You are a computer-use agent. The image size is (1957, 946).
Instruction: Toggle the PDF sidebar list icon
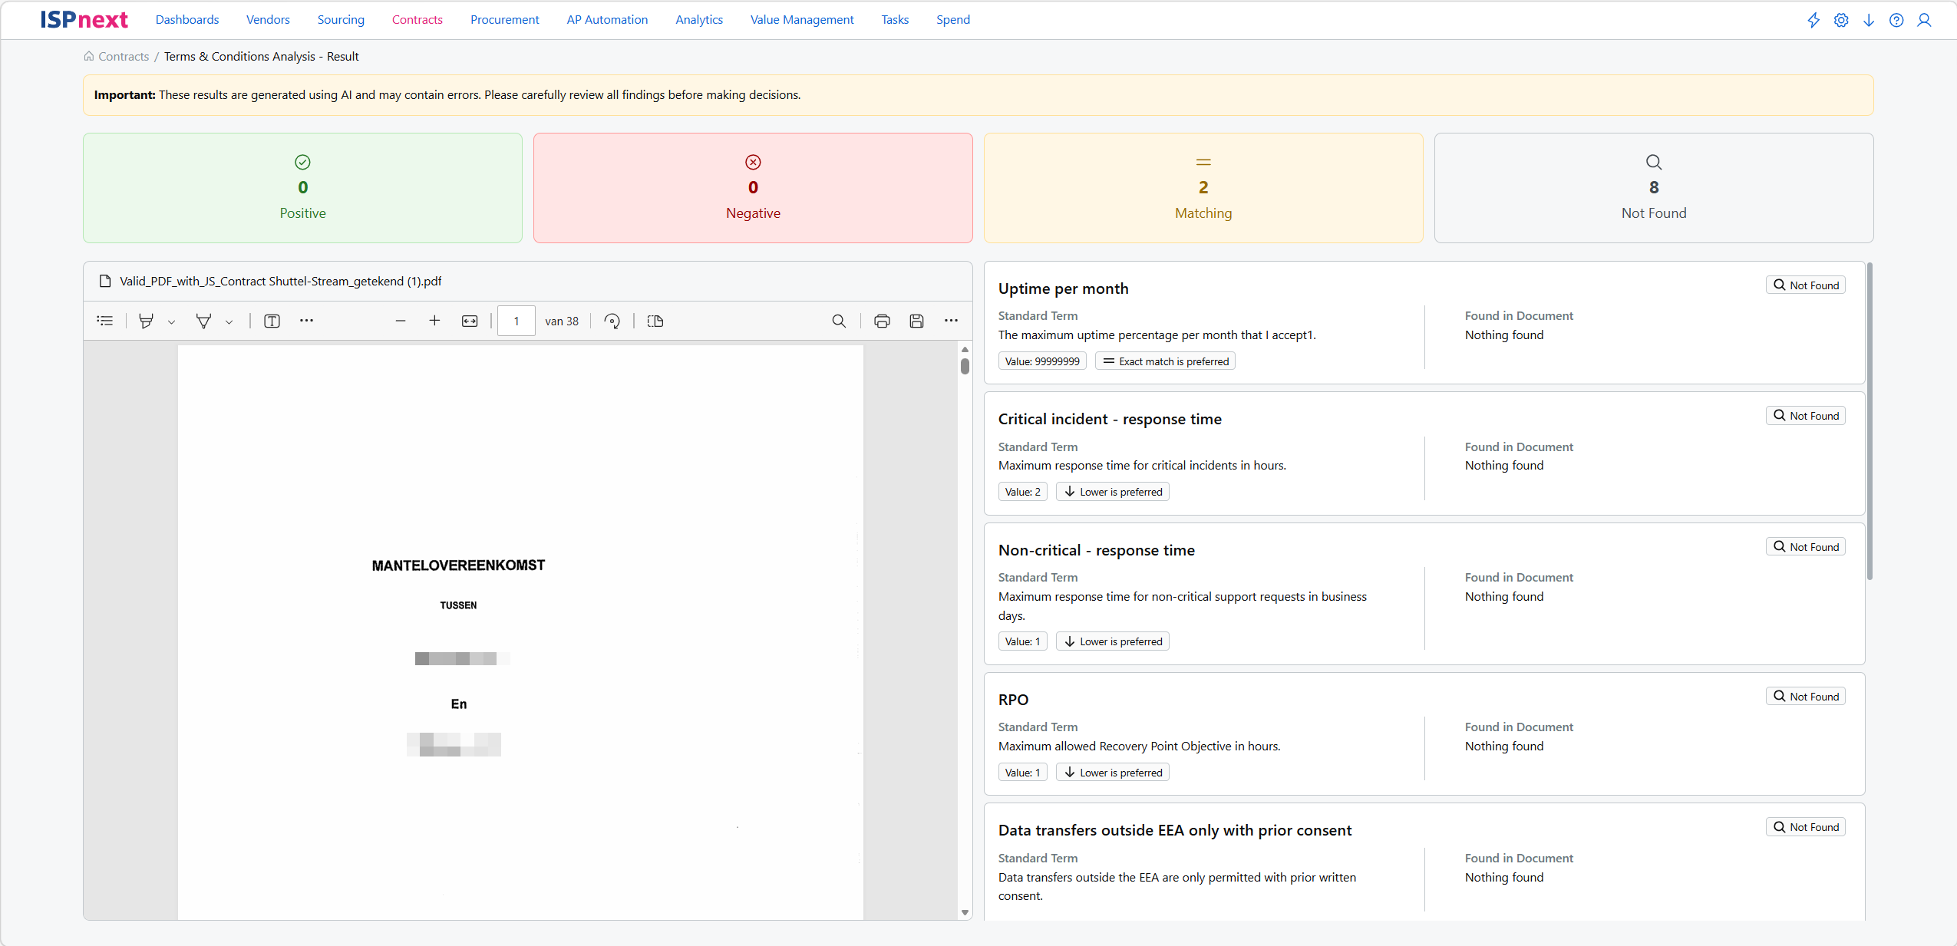click(105, 321)
